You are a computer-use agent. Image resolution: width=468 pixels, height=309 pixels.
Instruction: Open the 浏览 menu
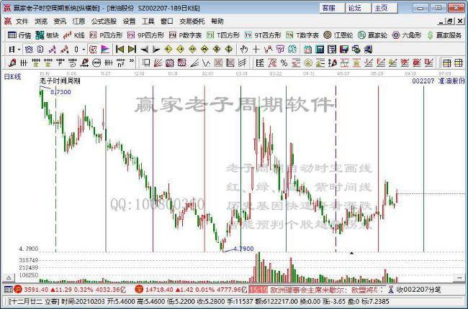point(41,21)
